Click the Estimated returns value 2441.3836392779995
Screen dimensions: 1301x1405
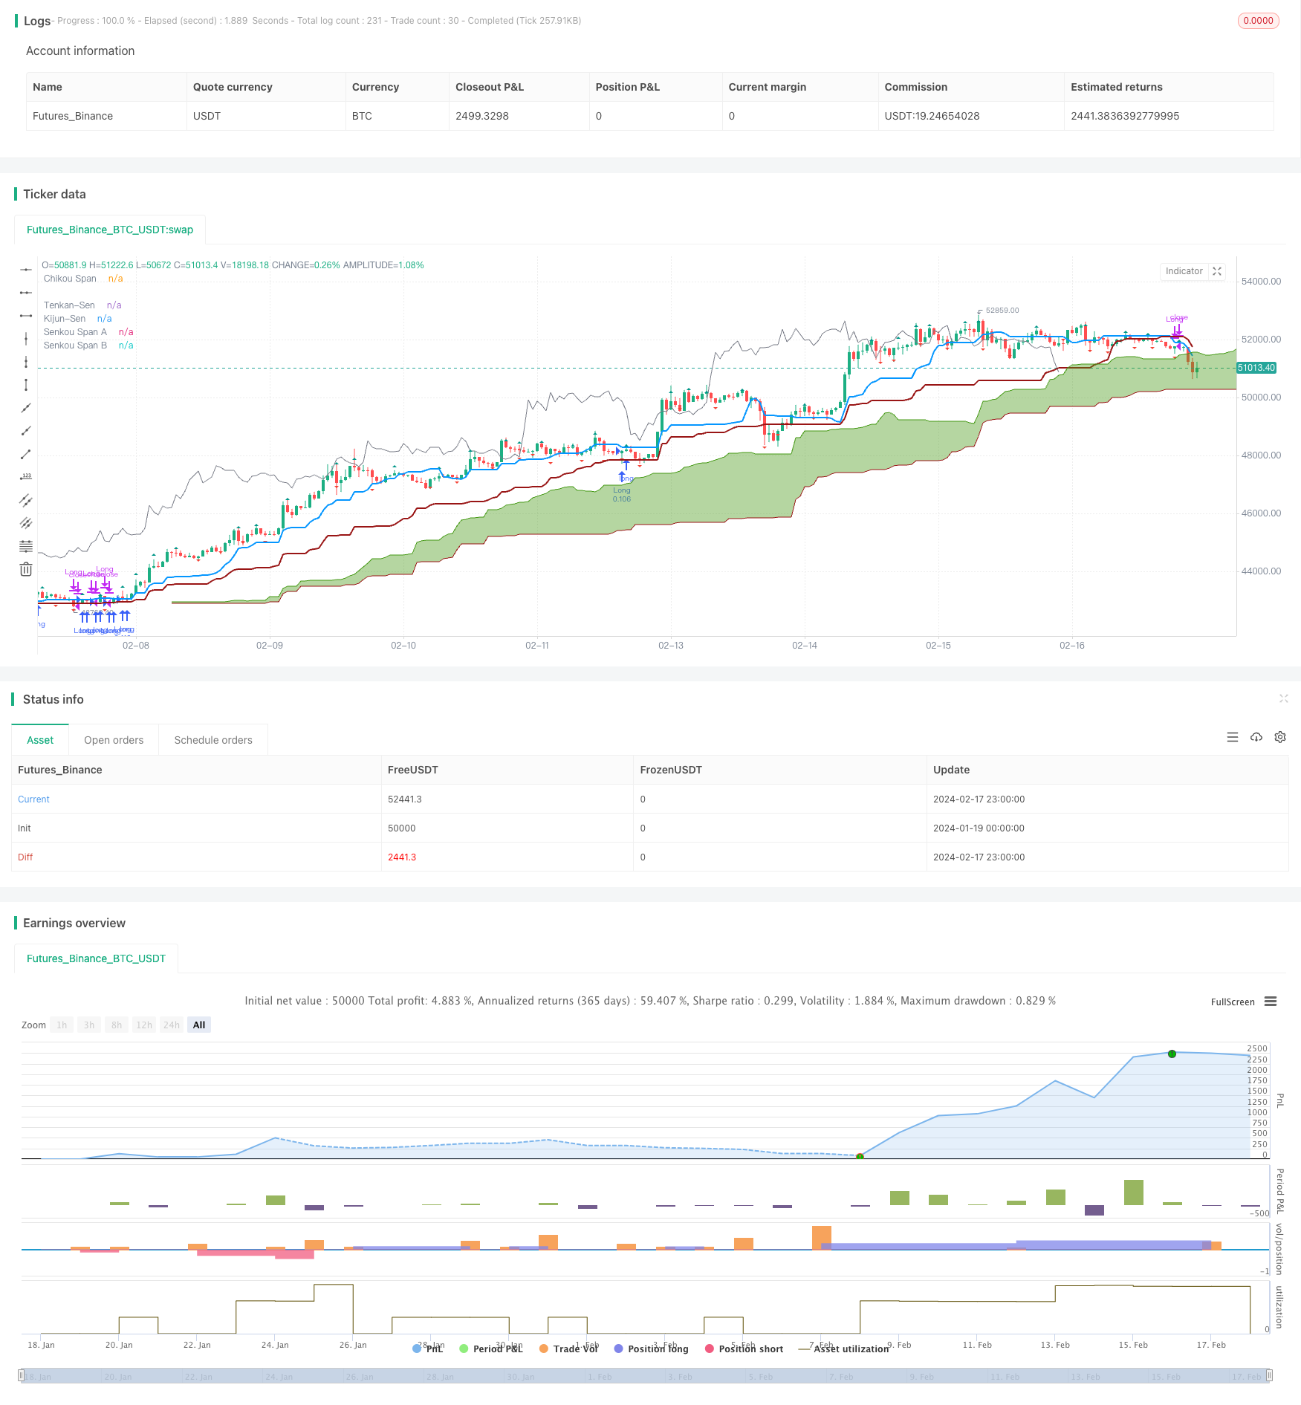1125,116
